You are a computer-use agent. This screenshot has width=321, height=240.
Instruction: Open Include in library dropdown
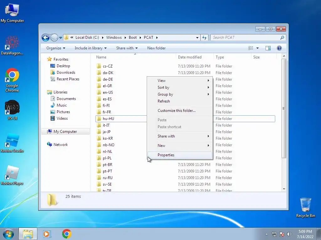[x=91, y=48]
